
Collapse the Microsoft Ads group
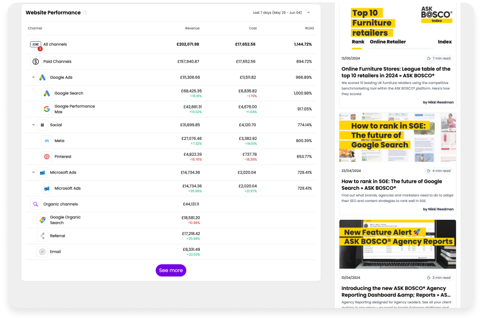coord(33,172)
